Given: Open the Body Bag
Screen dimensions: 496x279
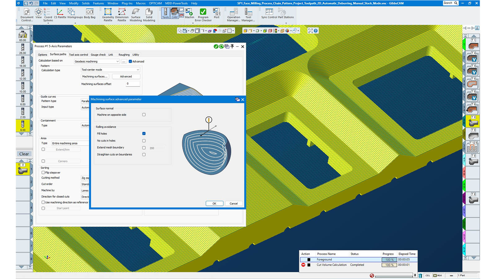Looking at the screenshot, I should click(90, 13).
